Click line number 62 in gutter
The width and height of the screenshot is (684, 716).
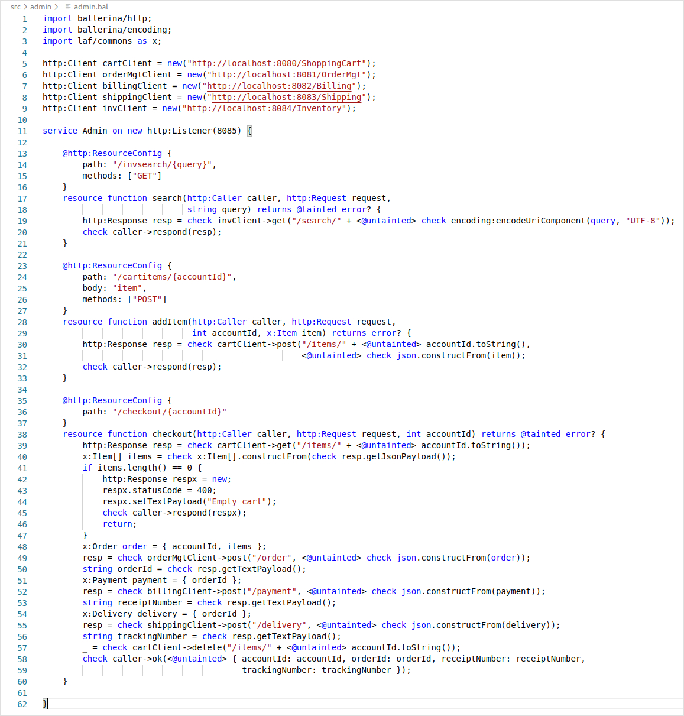point(22,704)
